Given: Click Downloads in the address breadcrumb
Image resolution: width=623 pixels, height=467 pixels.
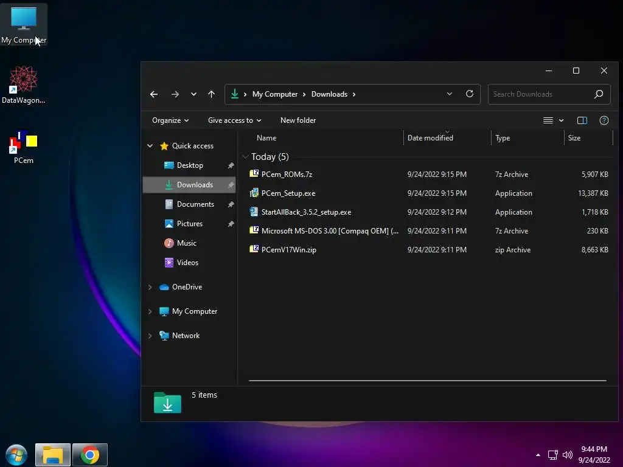Looking at the screenshot, I should point(329,94).
